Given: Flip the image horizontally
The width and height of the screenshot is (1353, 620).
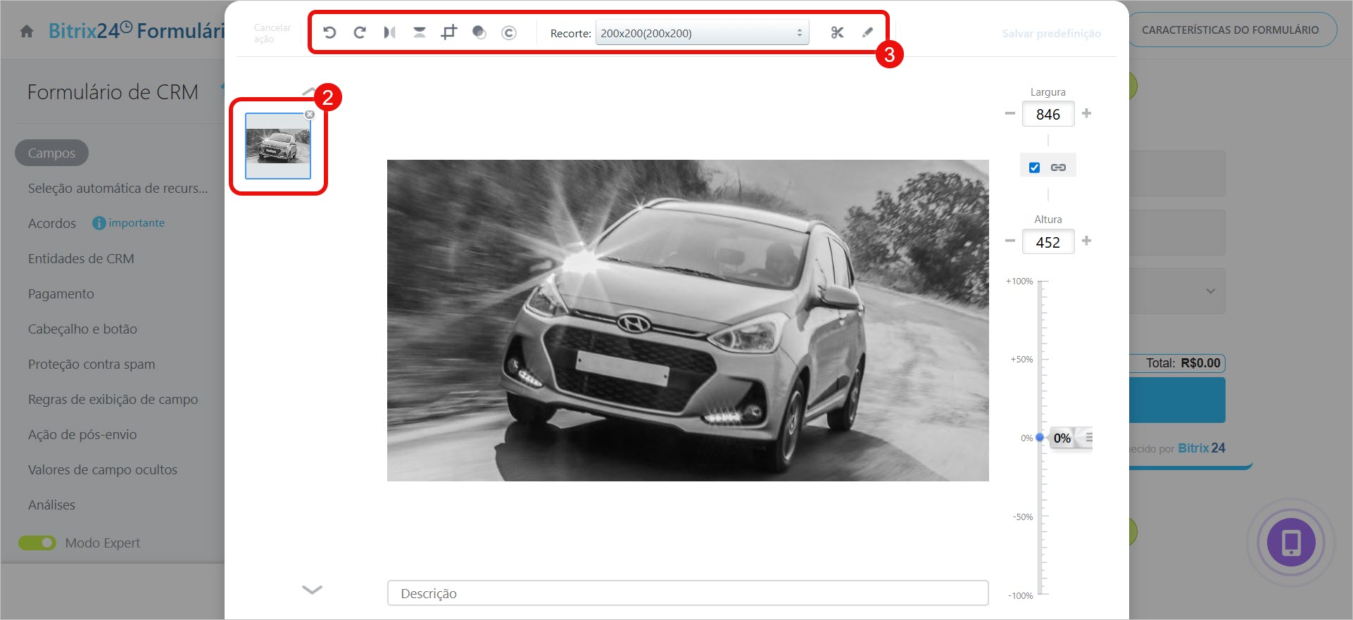Looking at the screenshot, I should [x=389, y=32].
